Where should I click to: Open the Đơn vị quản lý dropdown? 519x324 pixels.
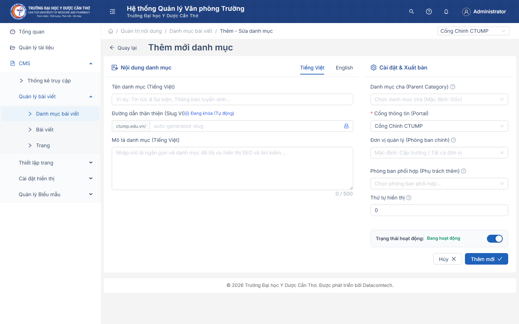[439, 153]
